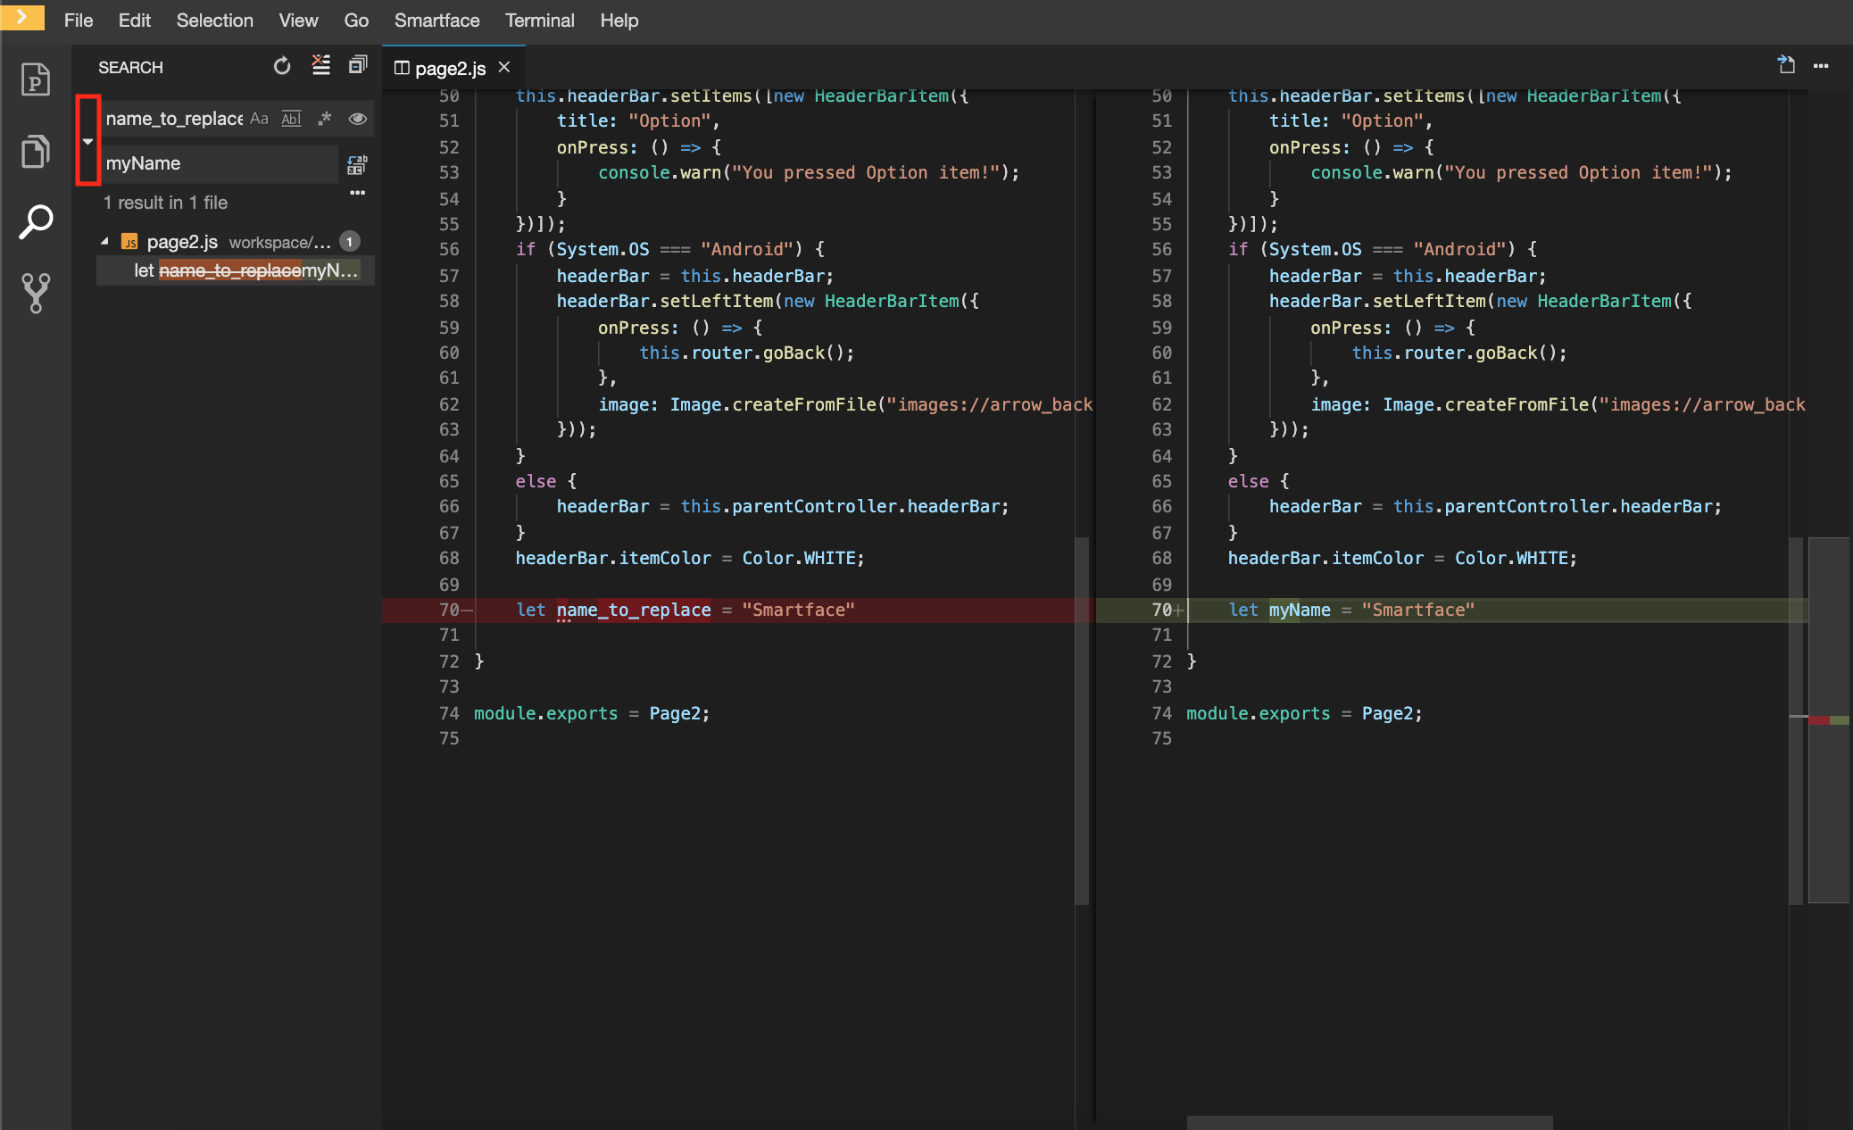
Task: Click the Replace All icon
Action: click(356, 164)
